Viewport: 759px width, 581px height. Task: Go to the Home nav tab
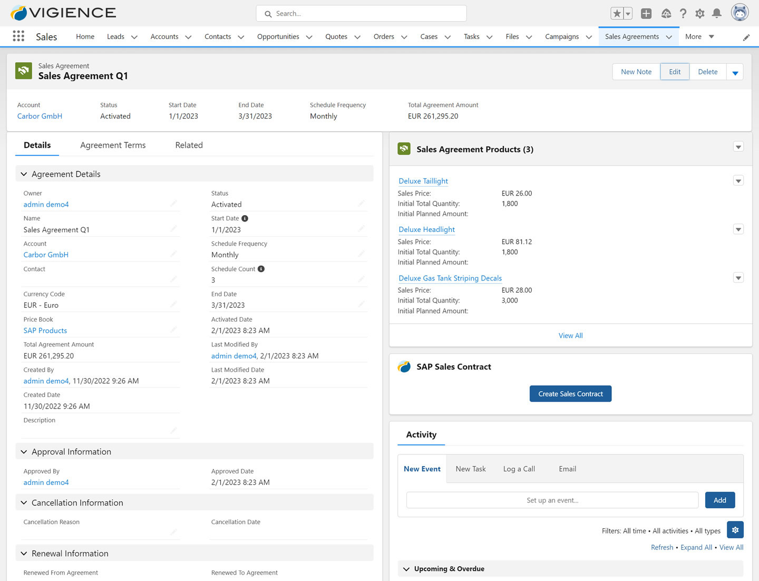(85, 36)
